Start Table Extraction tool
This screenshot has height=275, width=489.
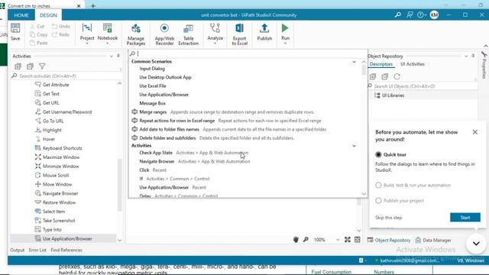pos(188,34)
